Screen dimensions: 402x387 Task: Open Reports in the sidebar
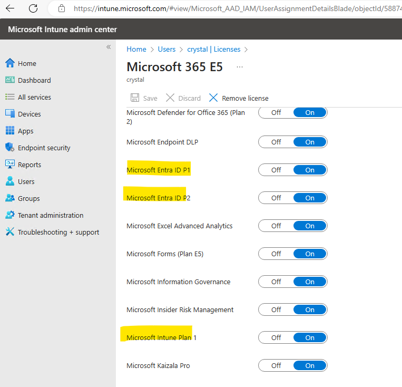coord(30,165)
